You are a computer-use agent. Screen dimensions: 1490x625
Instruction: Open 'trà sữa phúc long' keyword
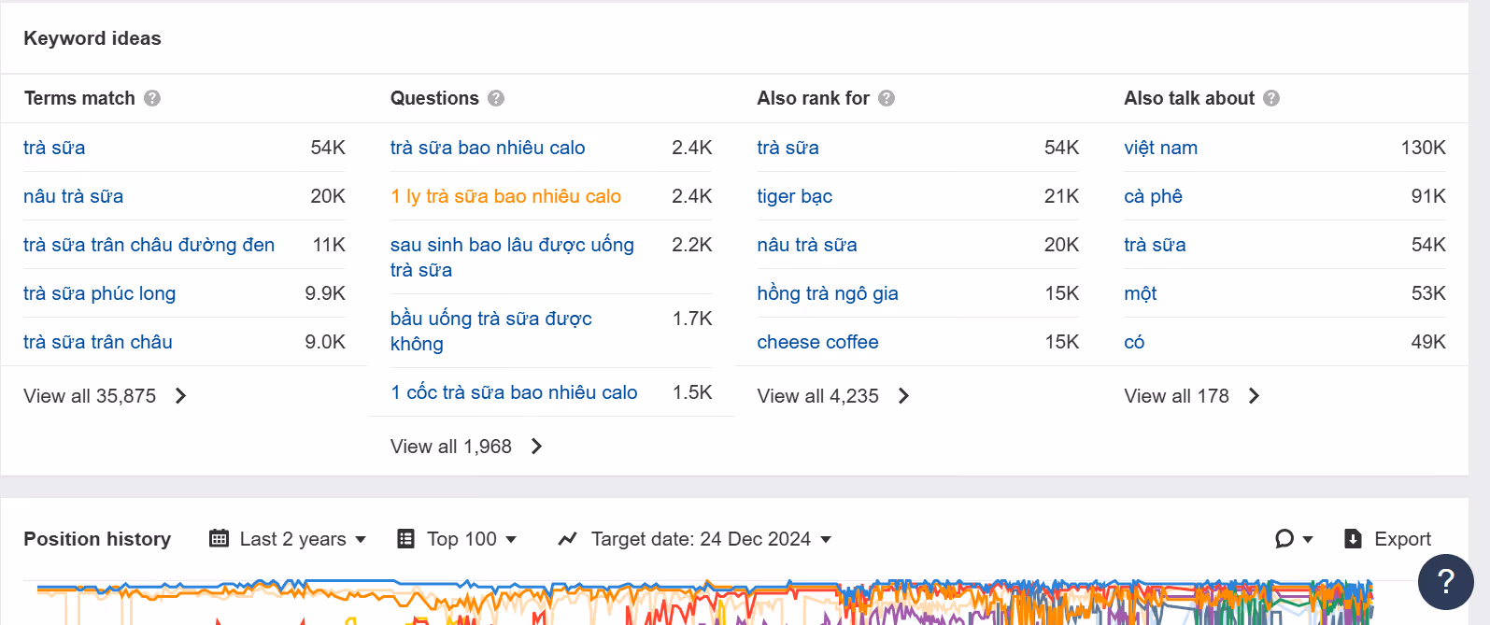pyautogui.click(x=100, y=293)
